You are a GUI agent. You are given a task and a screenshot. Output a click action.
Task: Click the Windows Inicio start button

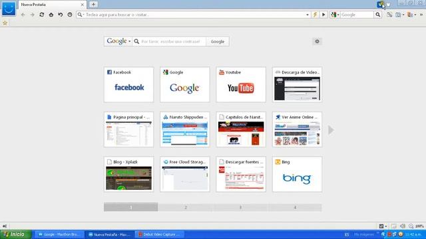point(16,234)
